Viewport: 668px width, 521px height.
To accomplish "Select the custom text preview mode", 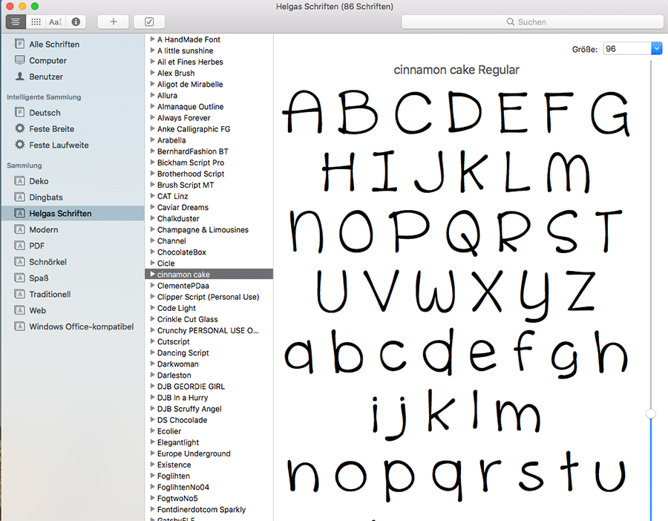I will (x=55, y=22).
